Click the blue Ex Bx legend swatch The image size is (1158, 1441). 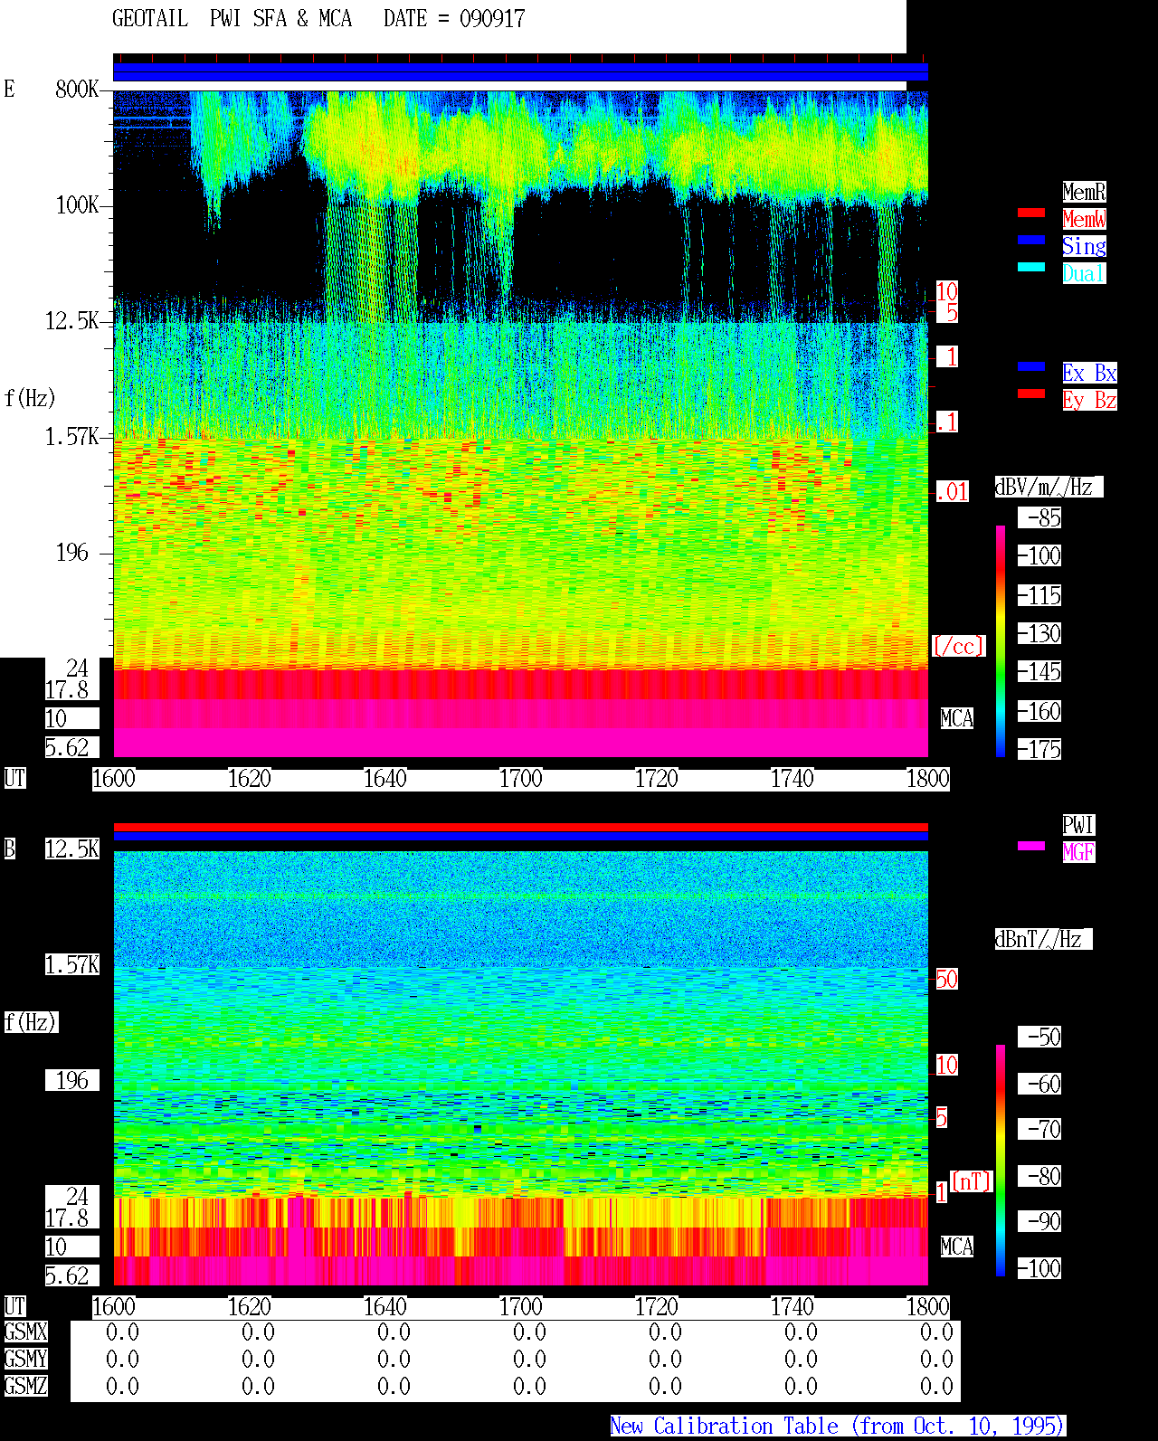[1031, 366]
